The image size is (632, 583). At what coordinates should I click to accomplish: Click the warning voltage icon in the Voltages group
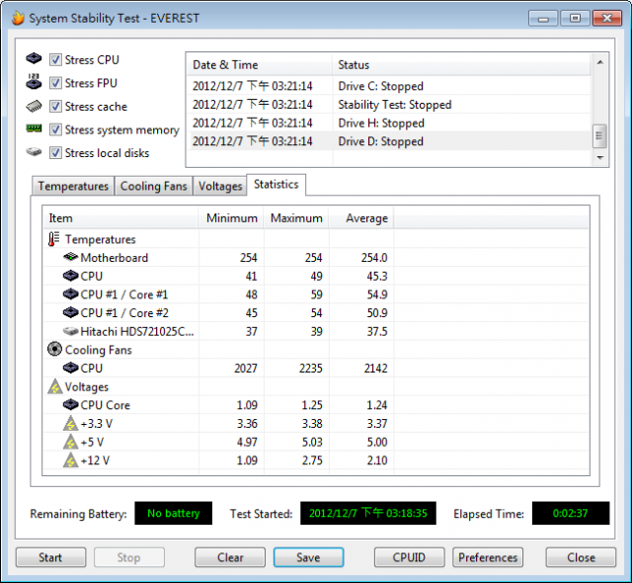(55, 386)
